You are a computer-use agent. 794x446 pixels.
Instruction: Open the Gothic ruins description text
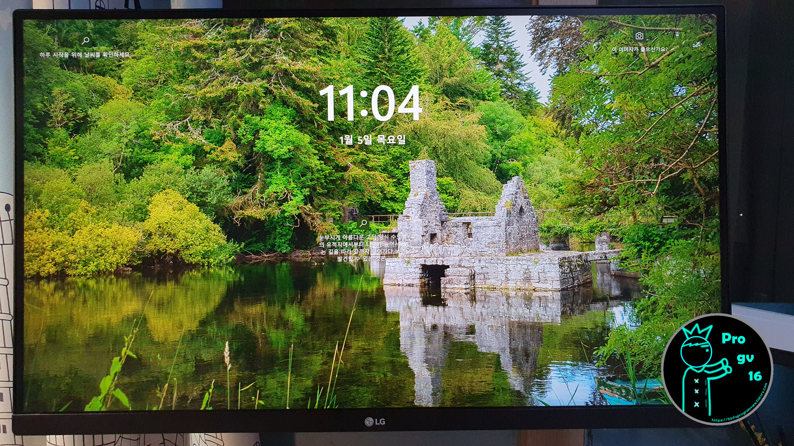click(363, 248)
